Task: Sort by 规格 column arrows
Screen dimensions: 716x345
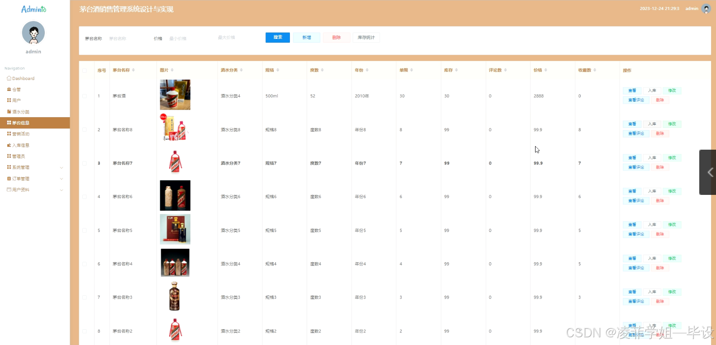Action: (x=278, y=70)
